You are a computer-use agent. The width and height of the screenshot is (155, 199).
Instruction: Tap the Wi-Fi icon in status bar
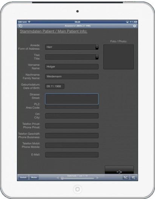[29, 22]
